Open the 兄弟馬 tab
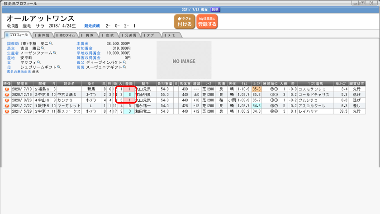This screenshot has width=380, height=214. click(130, 35)
